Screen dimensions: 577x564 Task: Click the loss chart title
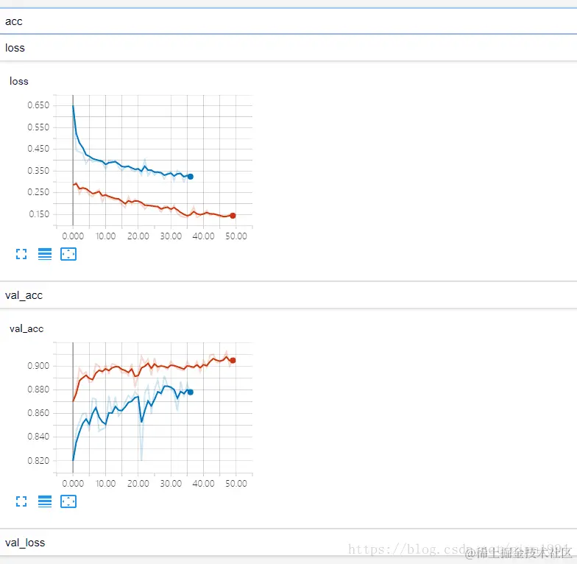point(19,81)
